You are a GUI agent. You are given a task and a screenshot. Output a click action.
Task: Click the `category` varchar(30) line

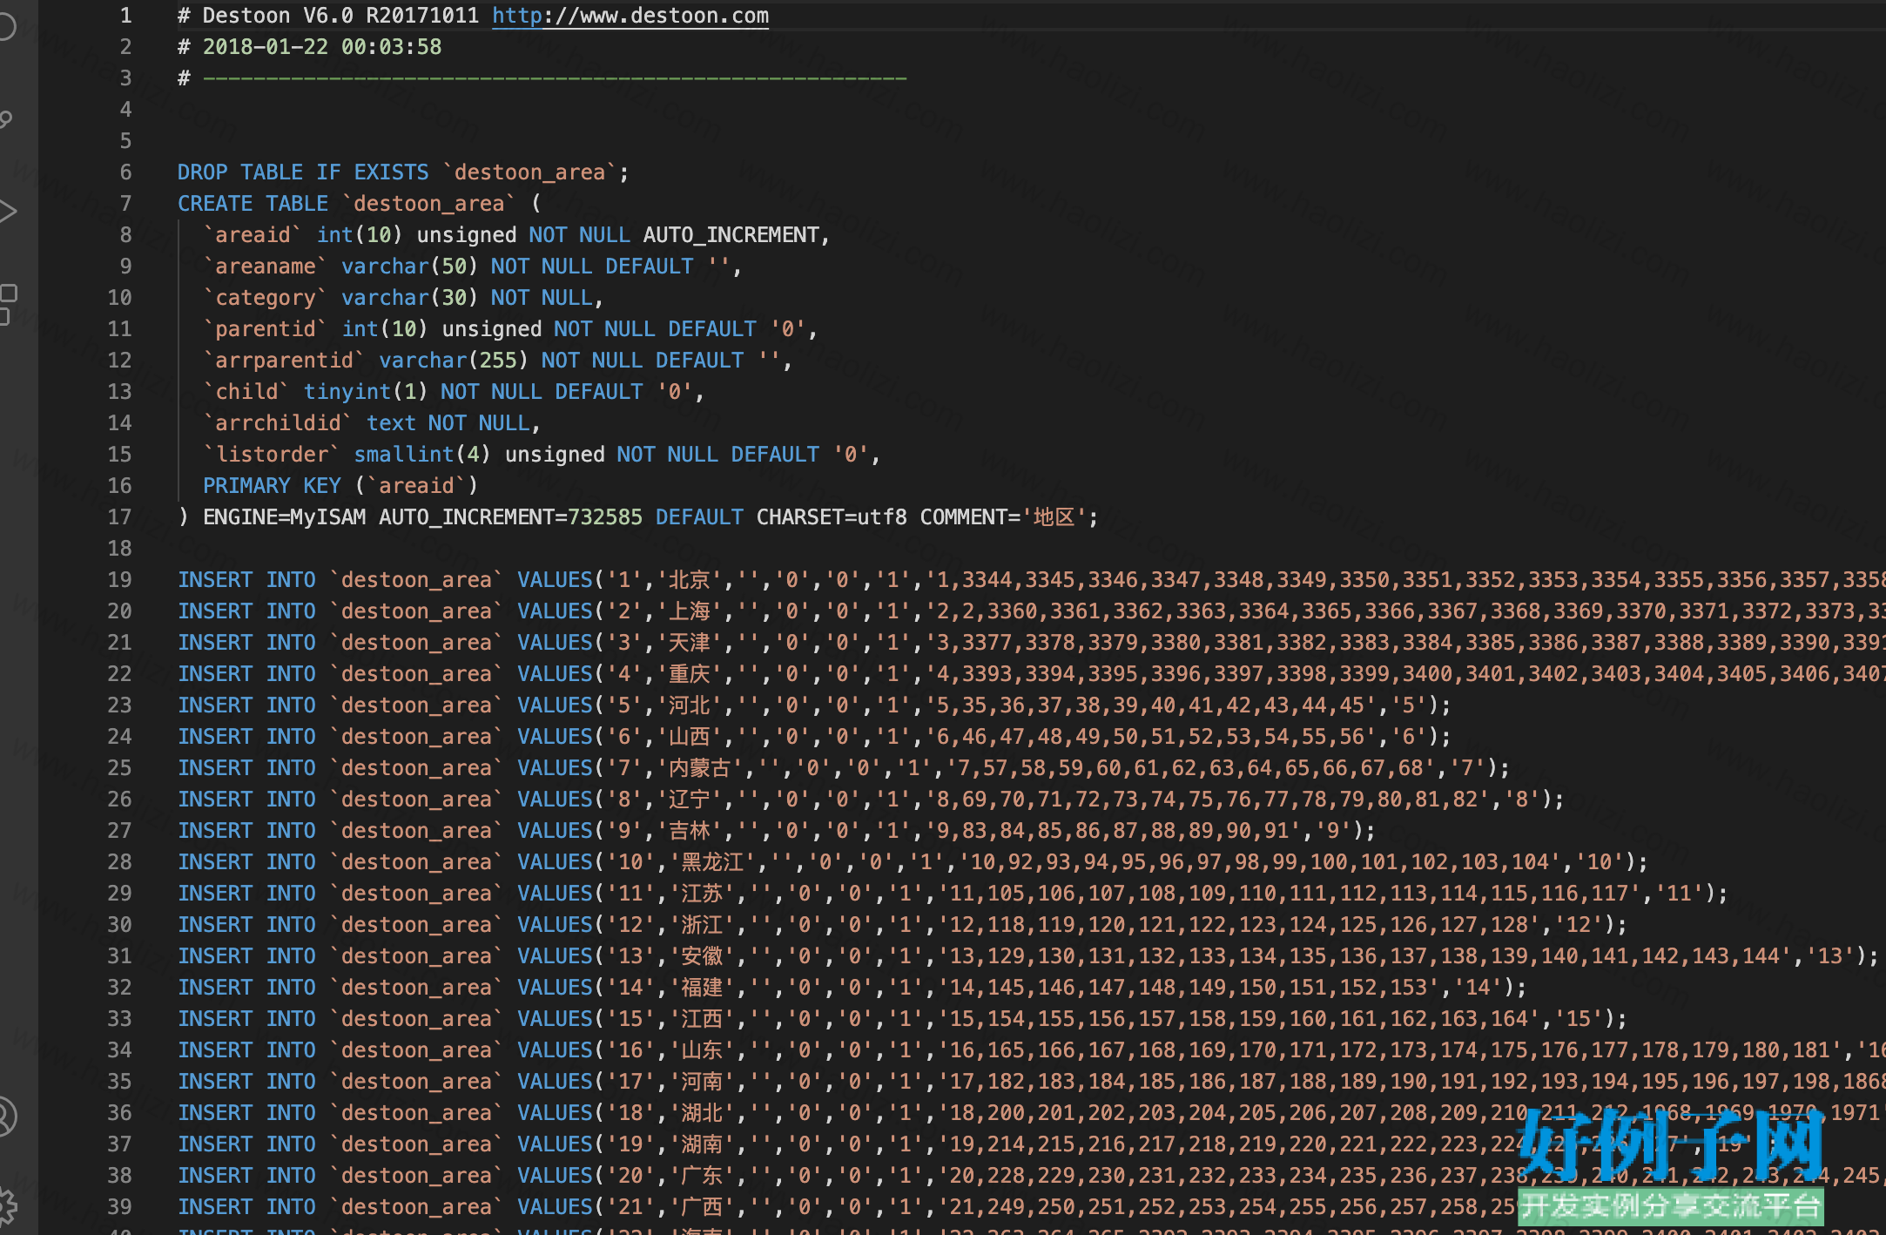[403, 298]
